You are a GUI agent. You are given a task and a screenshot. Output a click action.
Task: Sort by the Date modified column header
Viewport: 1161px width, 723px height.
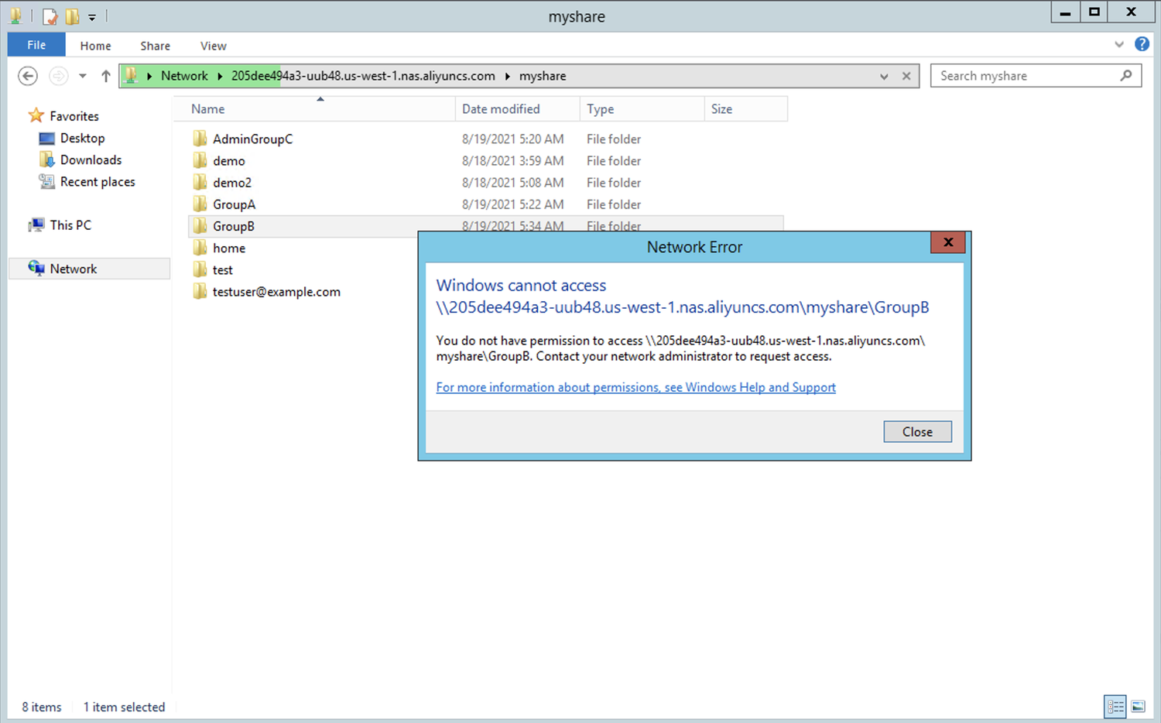click(518, 109)
